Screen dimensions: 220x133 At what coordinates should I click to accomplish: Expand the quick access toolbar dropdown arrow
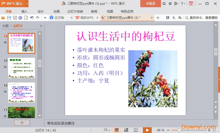point(45,18)
